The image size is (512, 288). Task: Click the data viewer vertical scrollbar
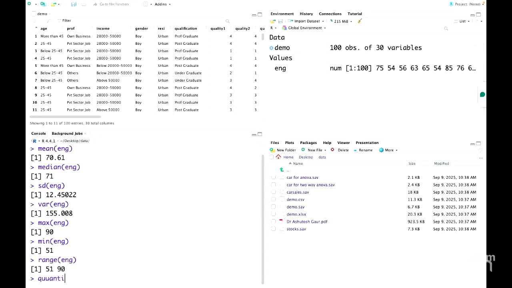click(x=263, y=37)
